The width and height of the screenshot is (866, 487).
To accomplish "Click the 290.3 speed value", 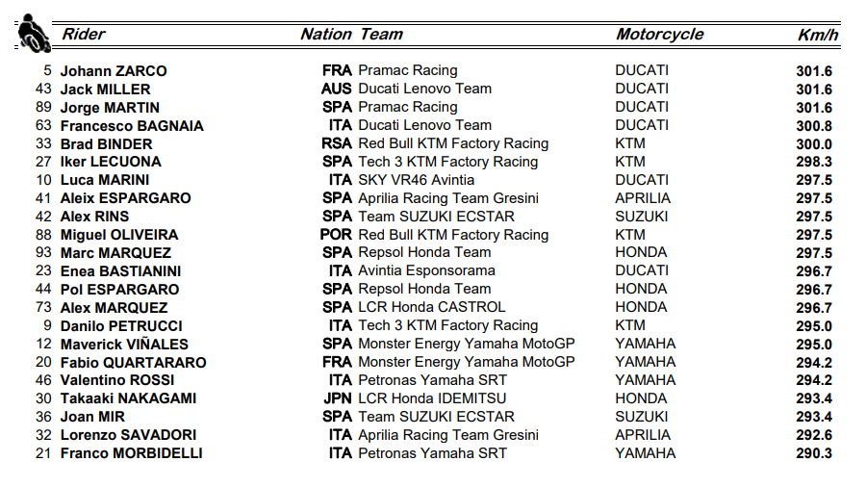I will (814, 454).
